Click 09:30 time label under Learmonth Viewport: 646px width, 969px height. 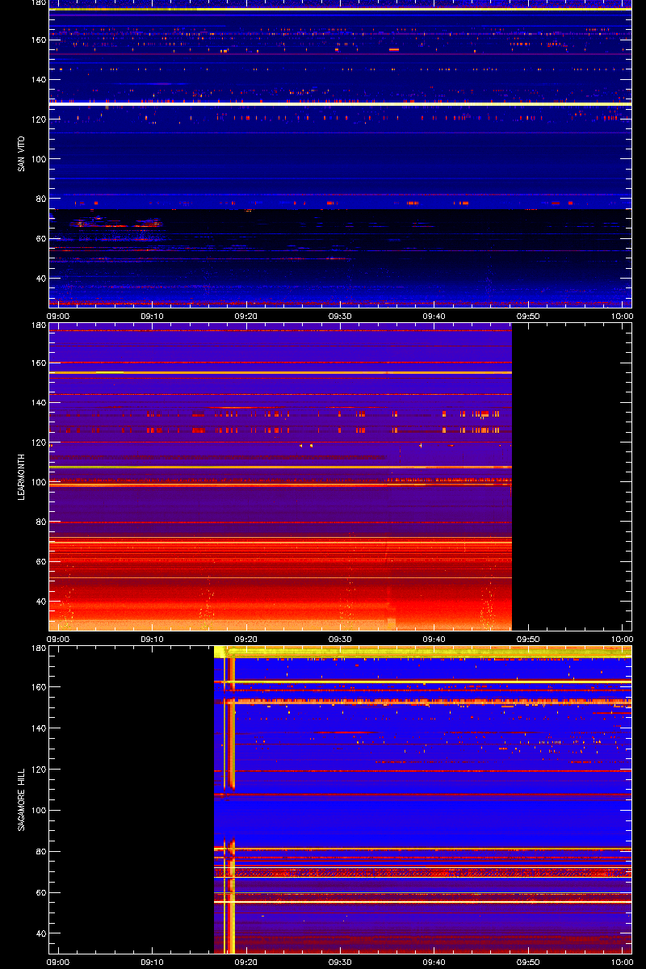pos(340,640)
